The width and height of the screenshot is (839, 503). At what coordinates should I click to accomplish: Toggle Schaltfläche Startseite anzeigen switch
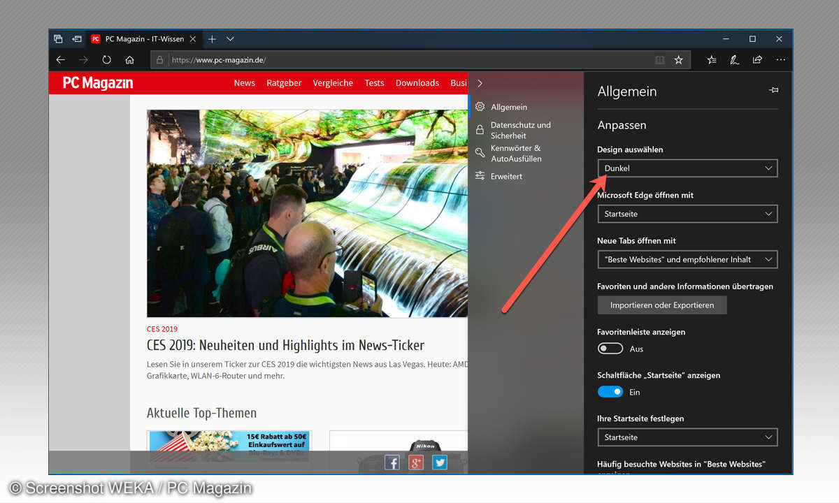(x=610, y=392)
